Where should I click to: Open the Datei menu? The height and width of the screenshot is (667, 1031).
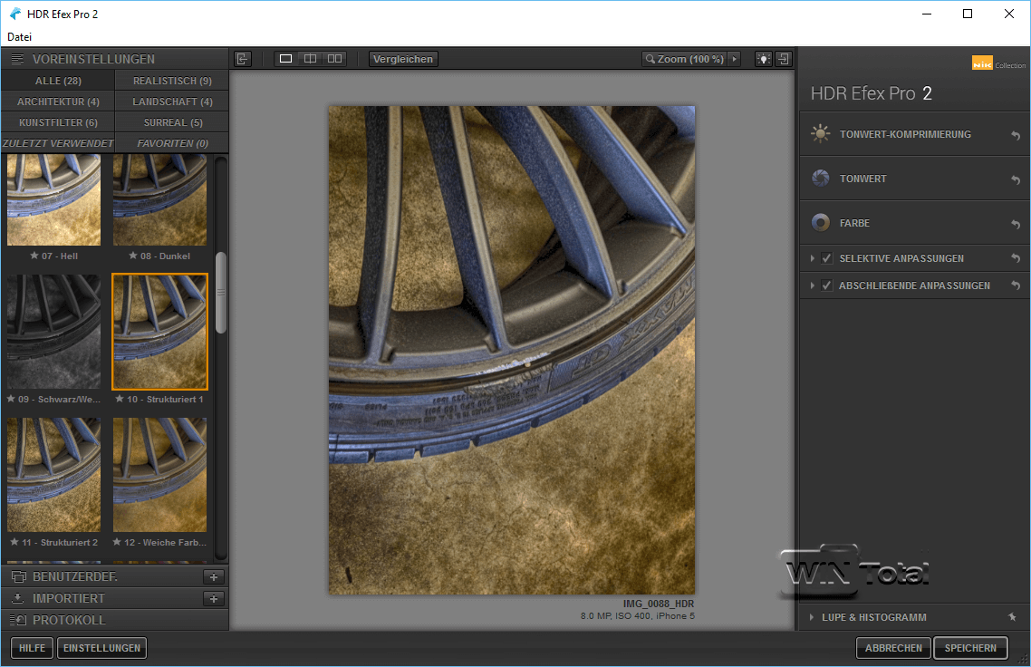(x=19, y=37)
